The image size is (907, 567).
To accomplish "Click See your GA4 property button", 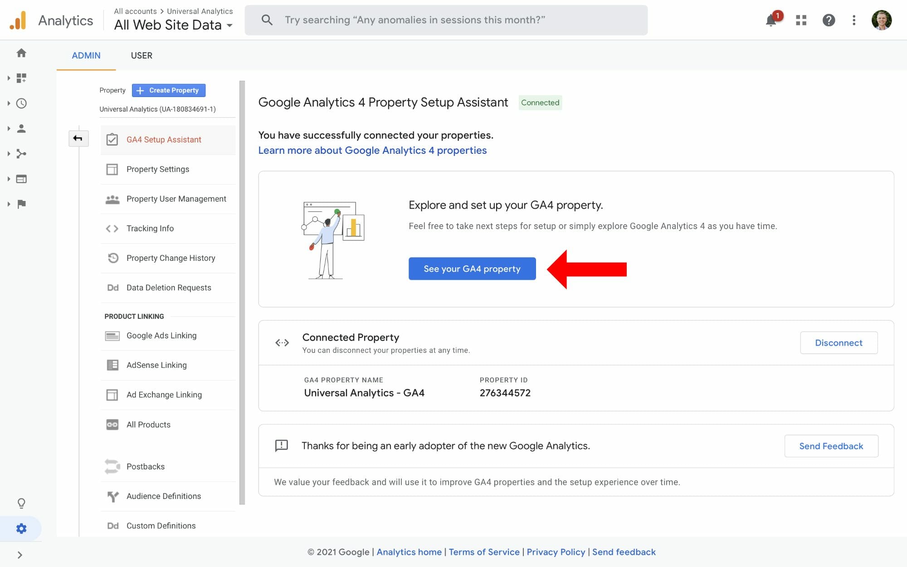I will 472,269.
